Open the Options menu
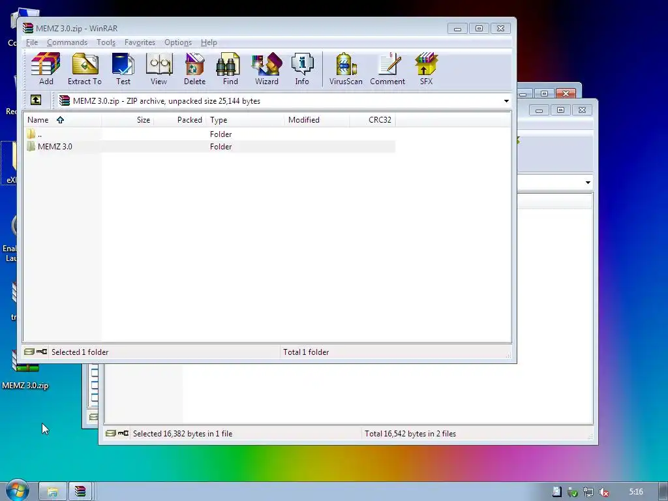 (x=178, y=42)
